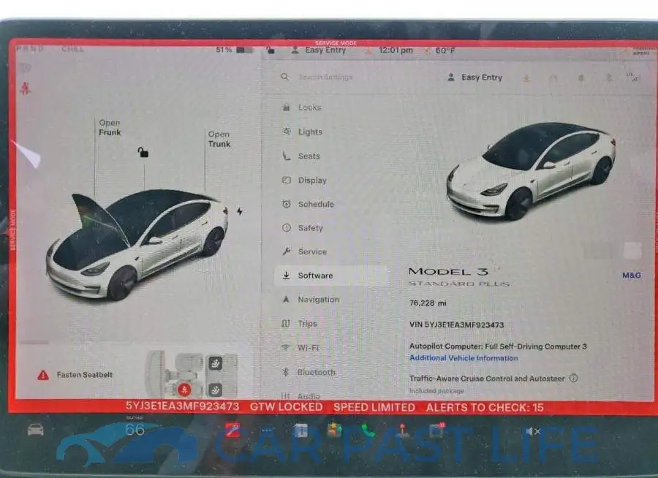The height and width of the screenshot is (478, 658).
Task: Tap the 60°F outside temperature
Action: tap(445, 50)
